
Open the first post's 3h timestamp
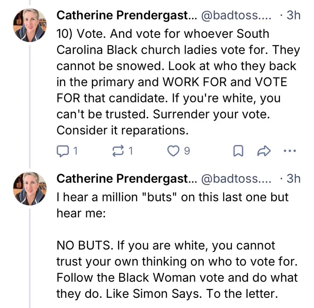[291, 15]
